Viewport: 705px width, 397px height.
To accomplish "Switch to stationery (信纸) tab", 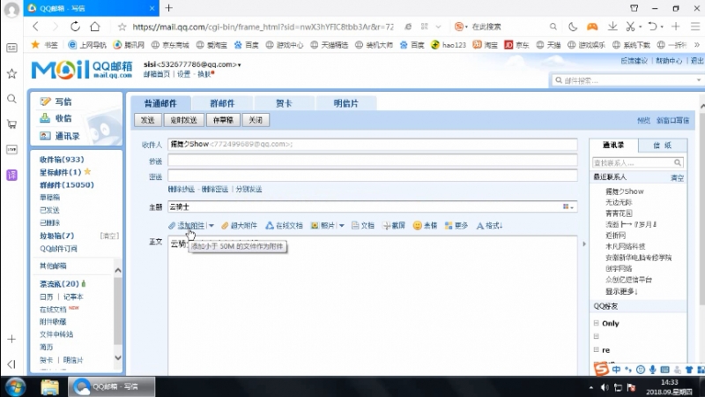I will coord(663,145).
